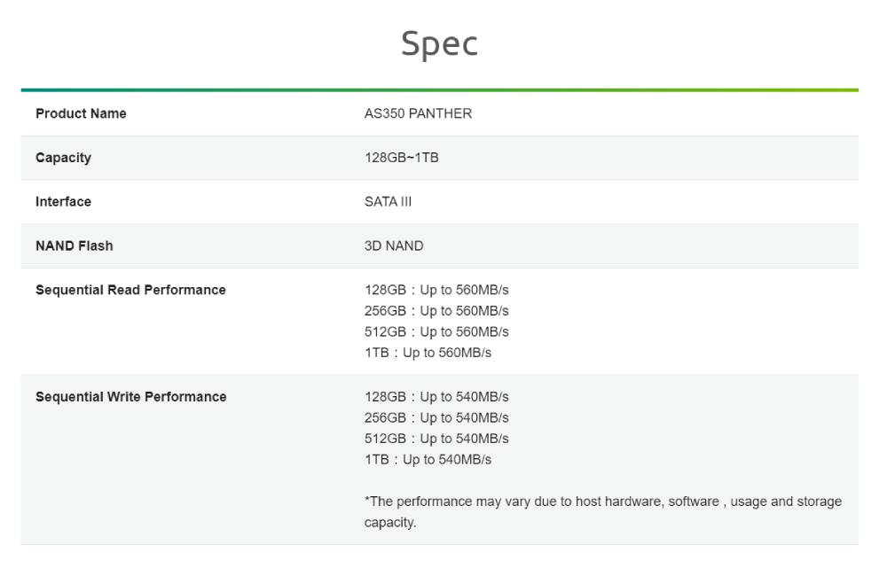This screenshot has height=568, width=887.
Task: Click the NAND Flash label
Action: point(74,246)
